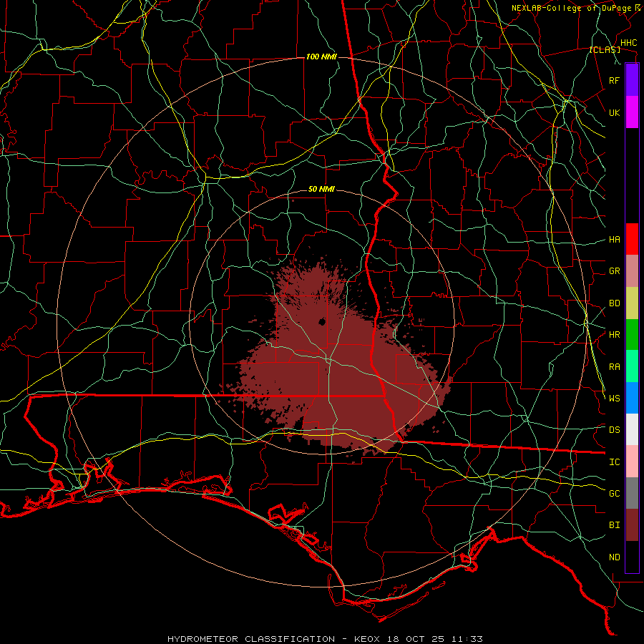
Task: Click the HR legend label
Action: click(615, 335)
